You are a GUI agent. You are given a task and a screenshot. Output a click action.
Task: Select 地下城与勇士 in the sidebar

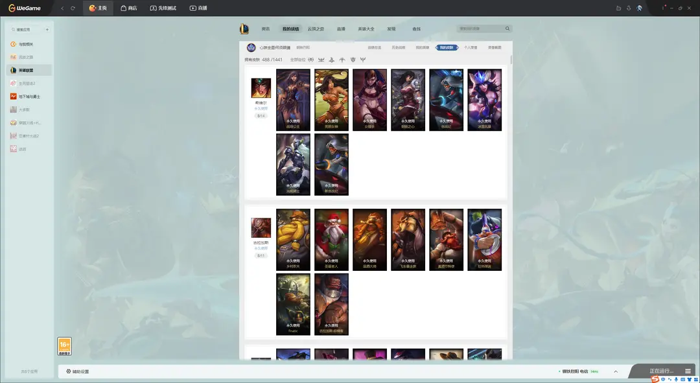tap(29, 97)
